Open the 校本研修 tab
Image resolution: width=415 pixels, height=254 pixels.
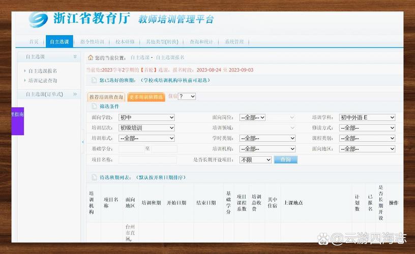[x=125, y=42]
